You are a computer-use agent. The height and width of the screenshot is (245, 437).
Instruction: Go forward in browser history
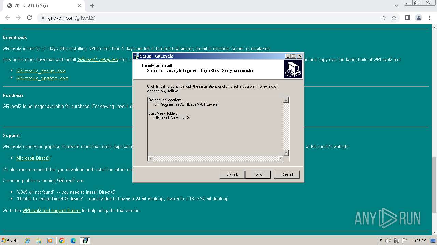[x=18, y=18]
